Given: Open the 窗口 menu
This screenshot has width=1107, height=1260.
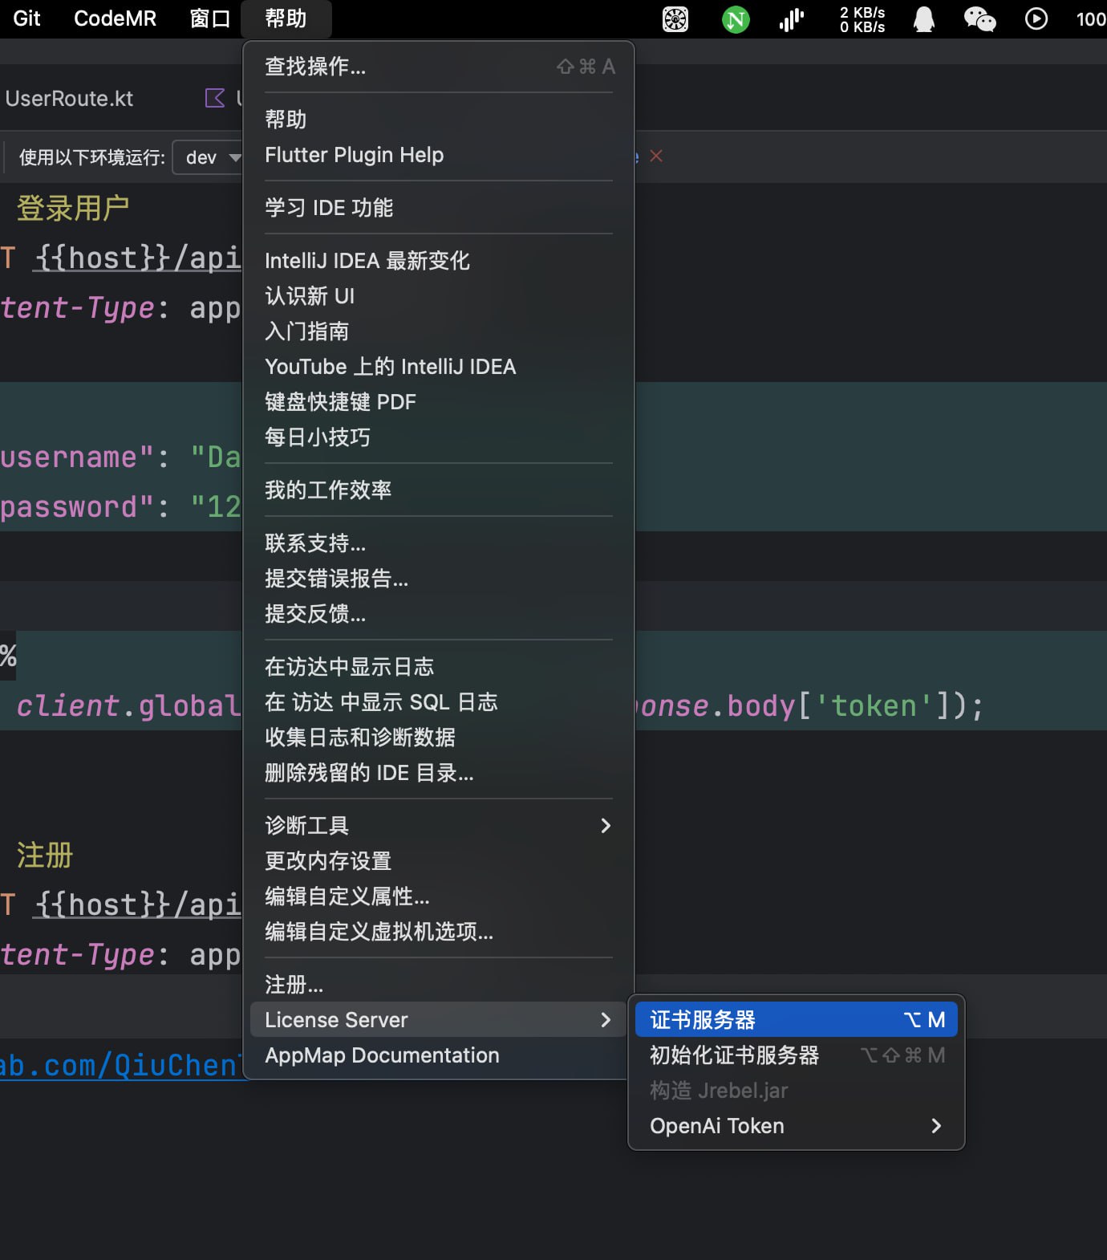Looking at the screenshot, I should click(x=209, y=18).
